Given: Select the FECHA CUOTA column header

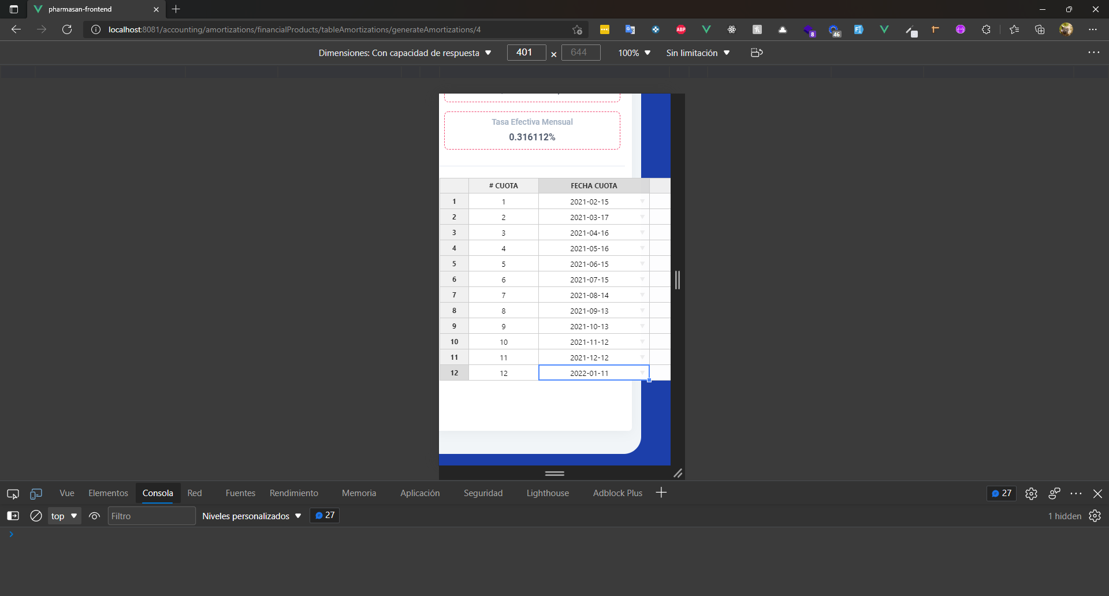Looking at the screenshot, I should point(594,185).
